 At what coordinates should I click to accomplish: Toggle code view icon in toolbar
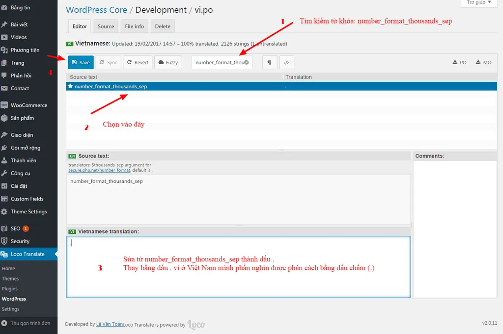(286, 62)
